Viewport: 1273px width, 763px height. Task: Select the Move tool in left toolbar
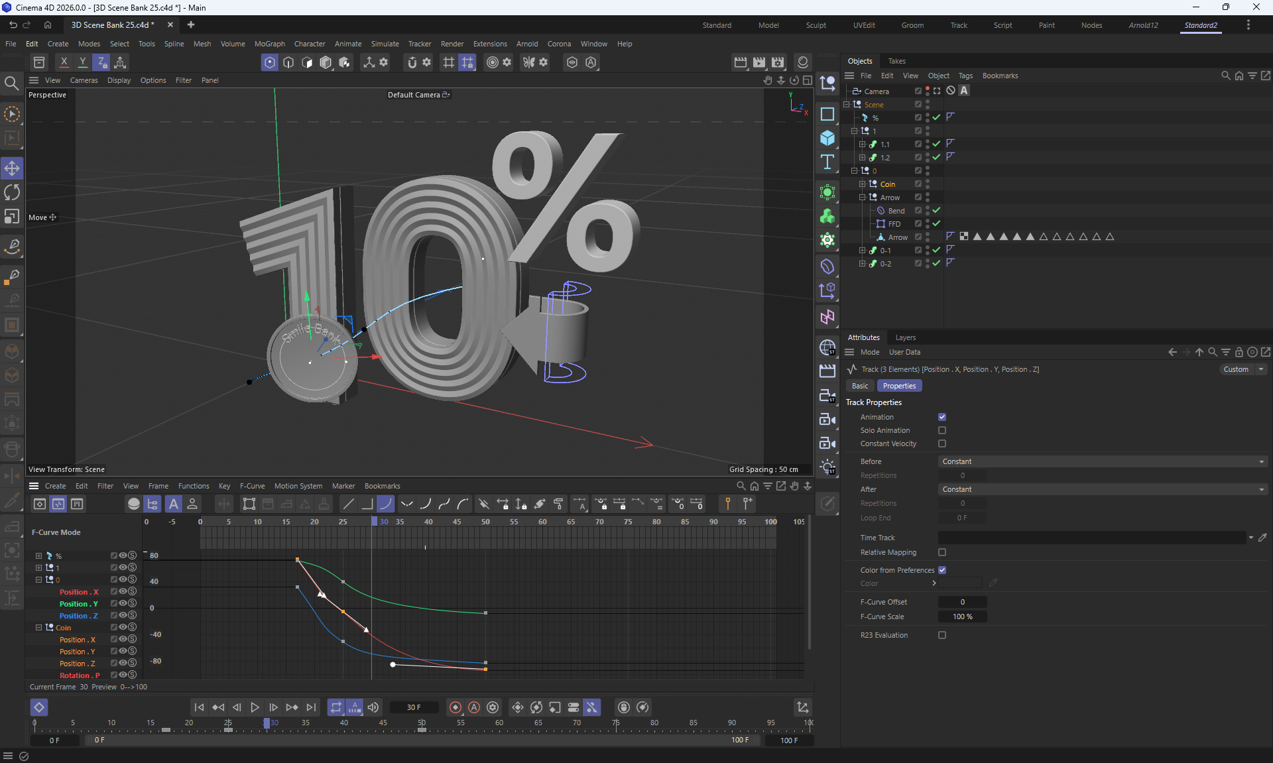click(x=12, y=168)
